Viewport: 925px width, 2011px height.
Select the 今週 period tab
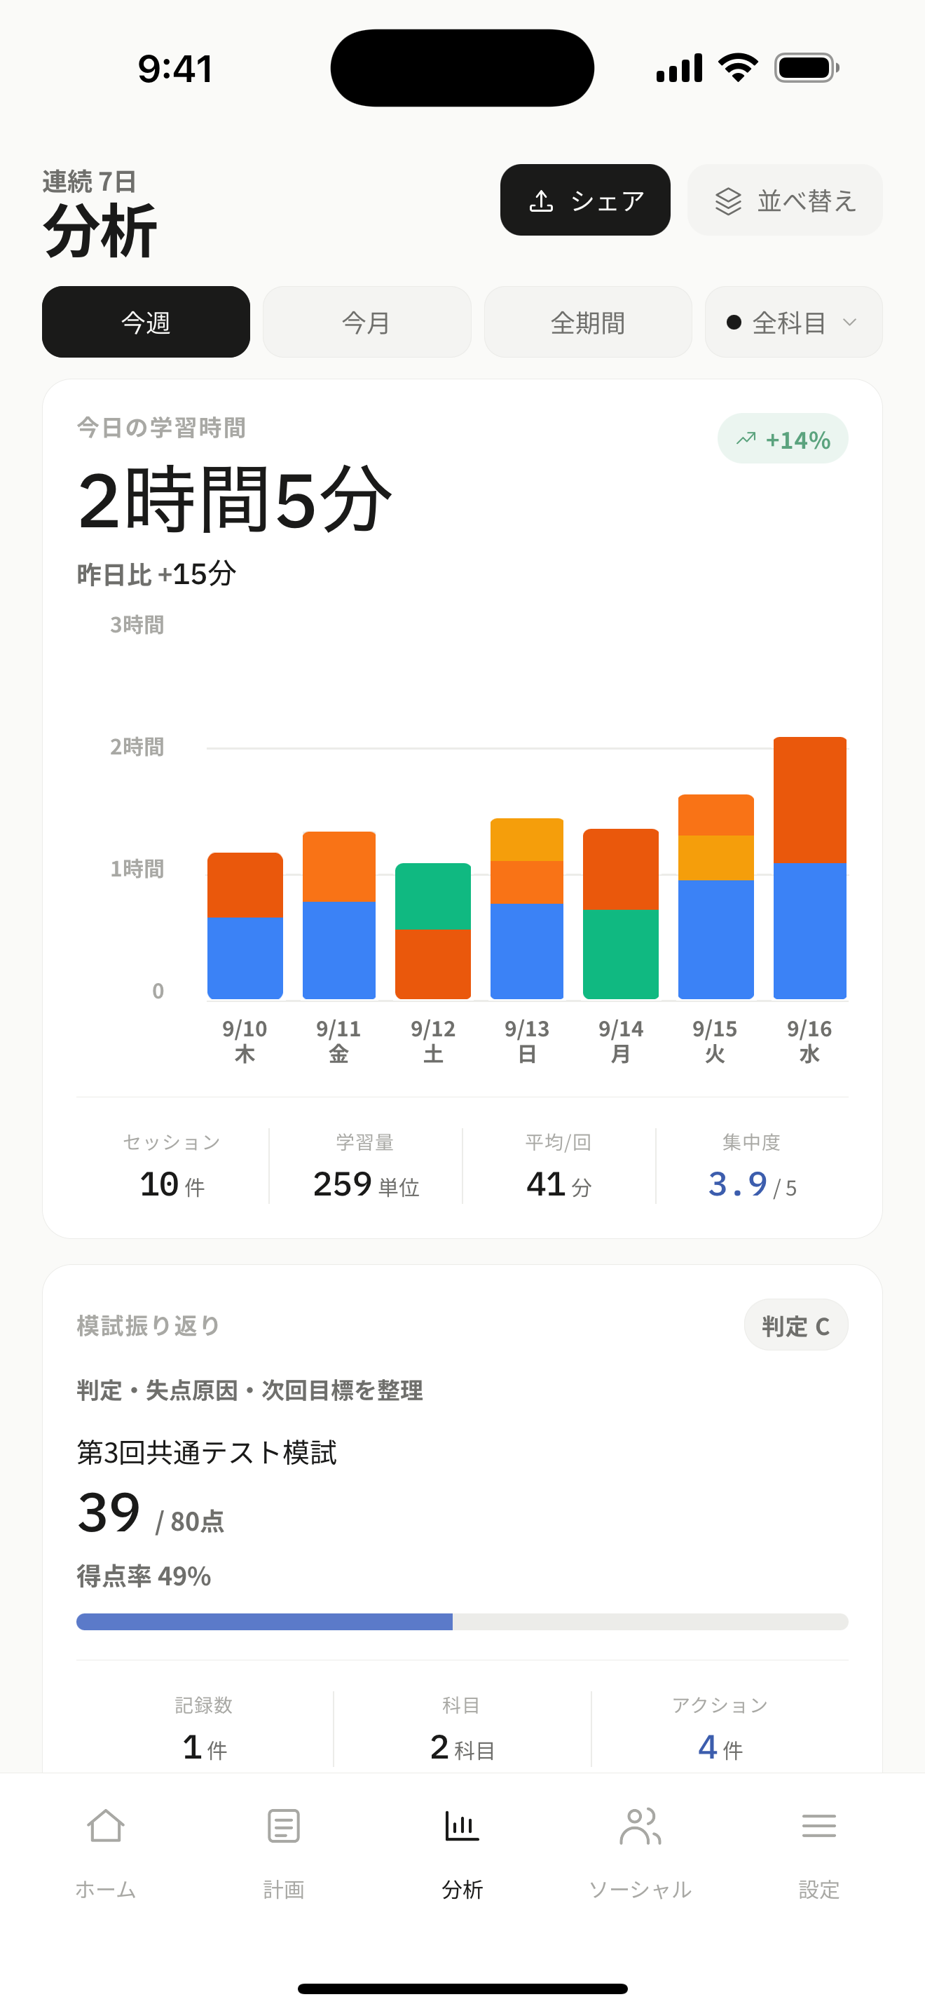(x=146, y=322)
